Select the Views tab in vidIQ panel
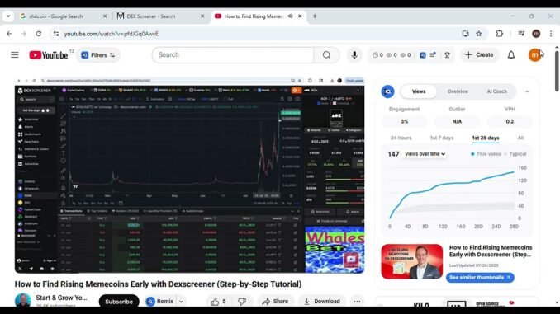Screen dimensions: 560x314 tap(419, 91)
